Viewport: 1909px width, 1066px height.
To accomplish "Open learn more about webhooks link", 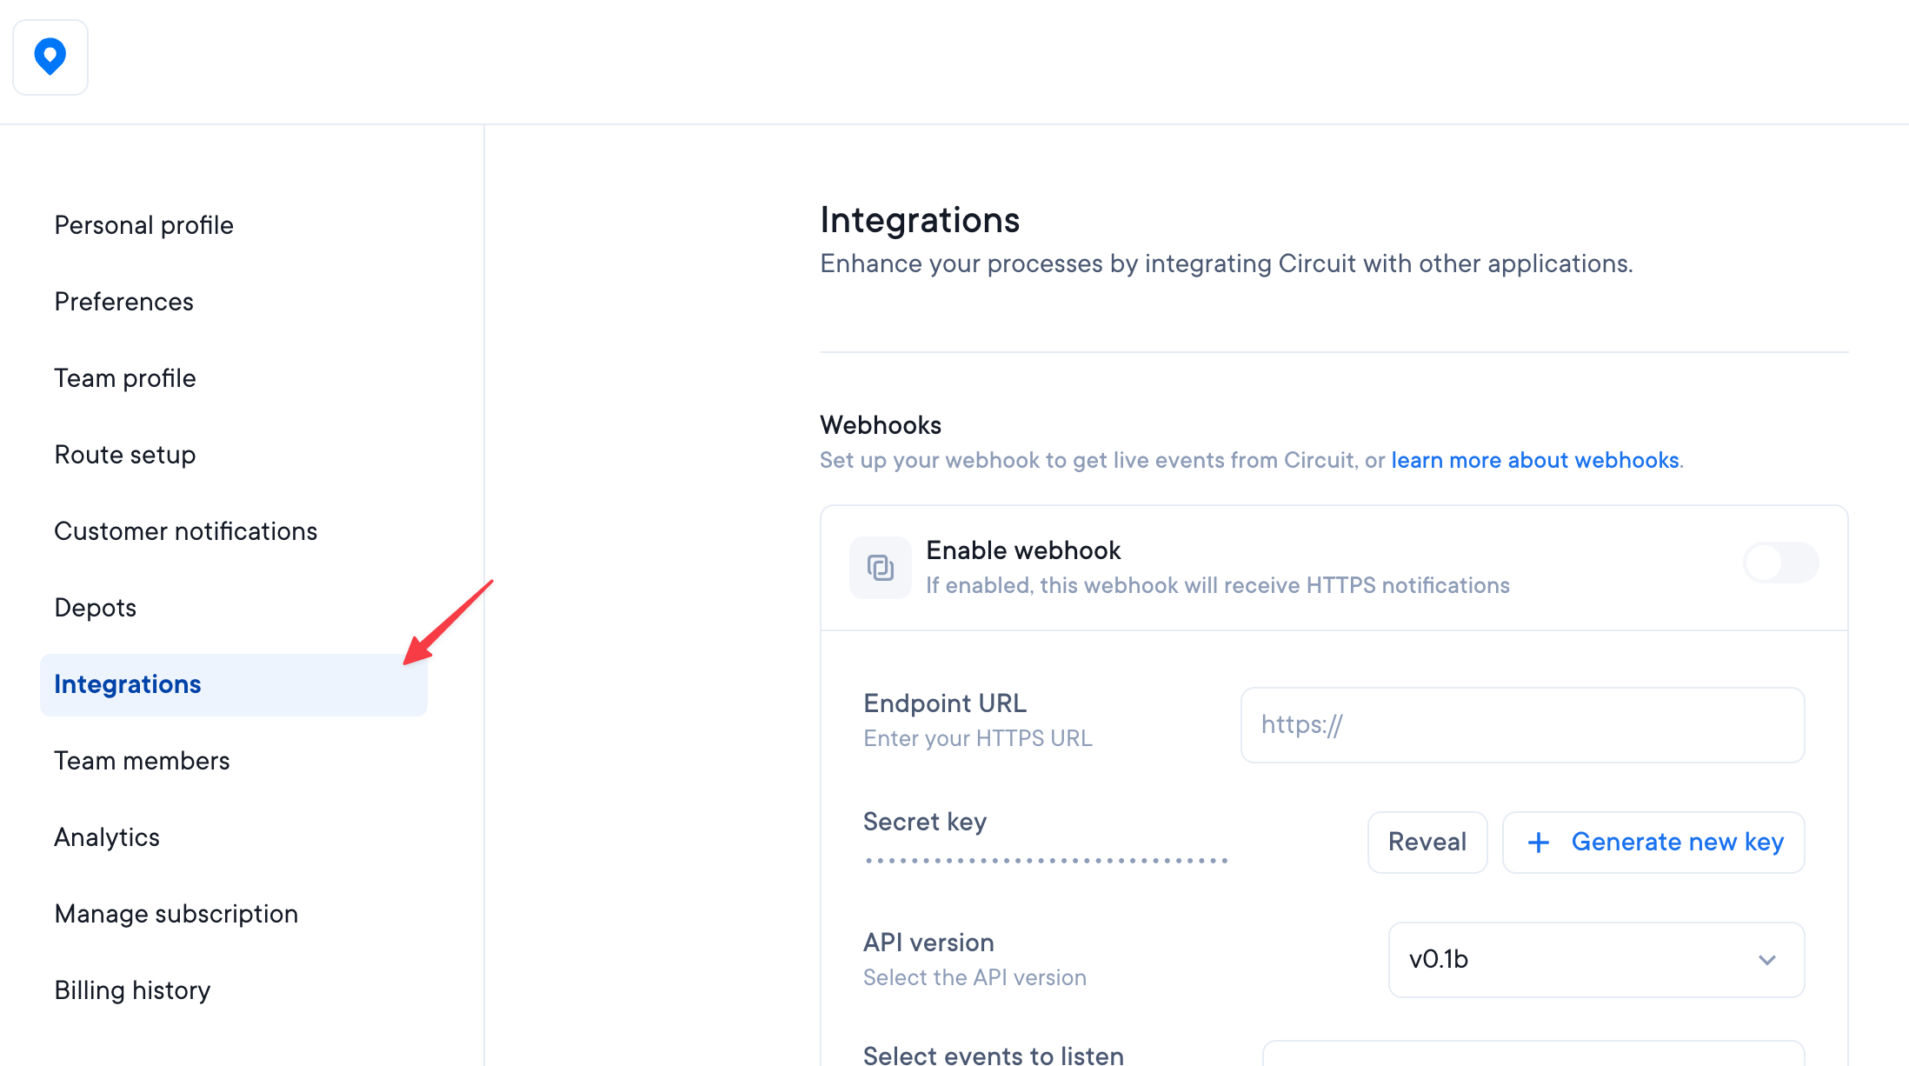I will click(x=1534, y=460).
